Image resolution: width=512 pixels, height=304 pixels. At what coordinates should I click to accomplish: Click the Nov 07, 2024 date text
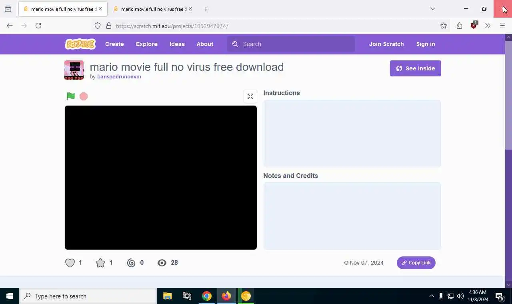[x=366, y=263]
